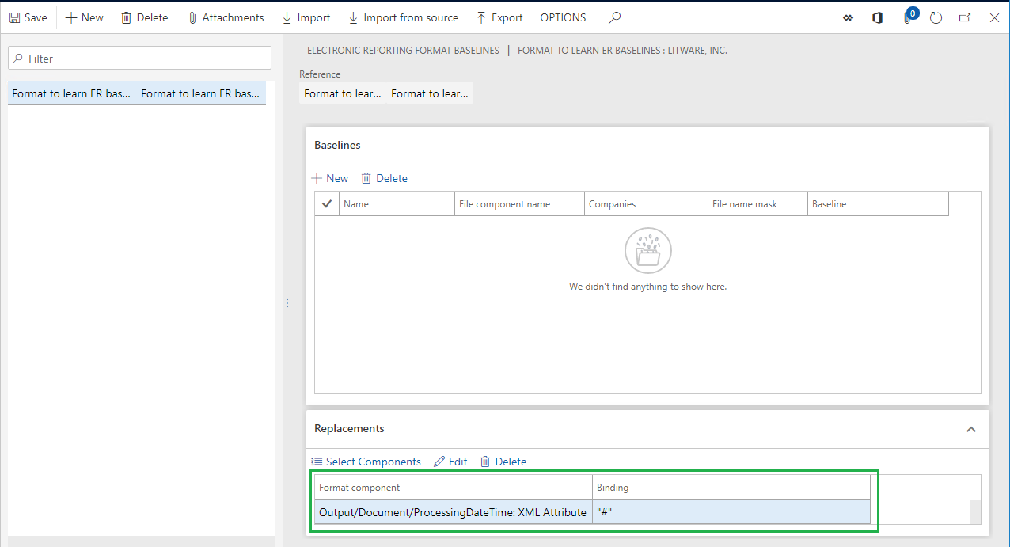Click the File component name column header
Viewport: 1010px width, 547px height.
pyautogui.click(x=519, y=203)
